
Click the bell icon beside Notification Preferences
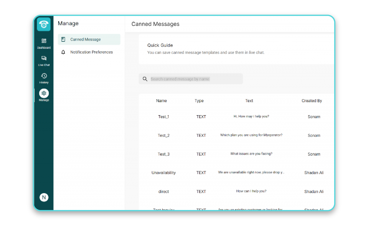[63, 52]
